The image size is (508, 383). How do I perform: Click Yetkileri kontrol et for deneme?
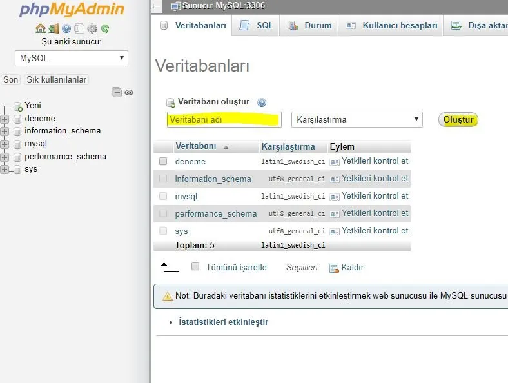coord(375,161)
